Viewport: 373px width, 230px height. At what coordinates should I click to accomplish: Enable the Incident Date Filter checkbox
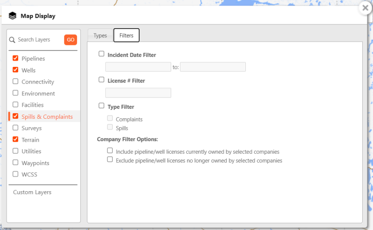101,54
